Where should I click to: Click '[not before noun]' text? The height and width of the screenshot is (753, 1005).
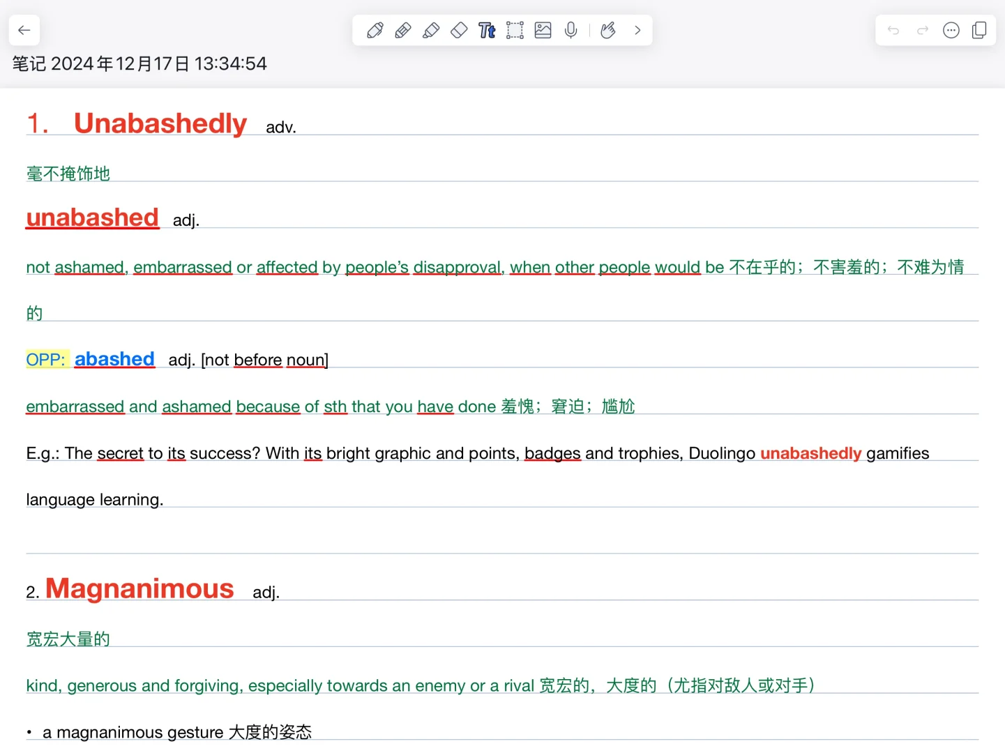[265, 360]
